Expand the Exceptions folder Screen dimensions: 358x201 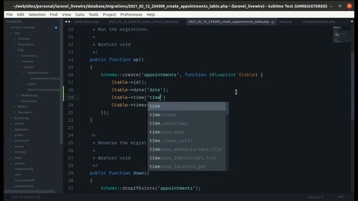(x=15, y=45)
